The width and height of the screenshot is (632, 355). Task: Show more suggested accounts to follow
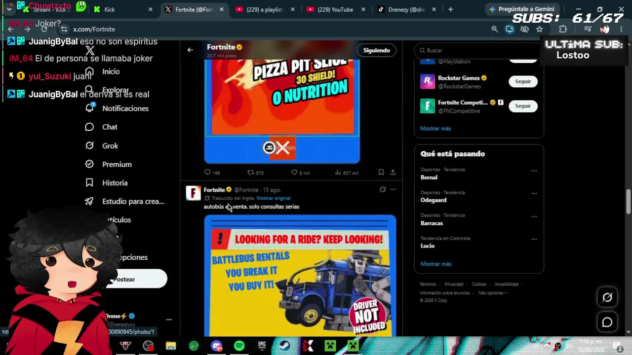click(x=435, y=128)
